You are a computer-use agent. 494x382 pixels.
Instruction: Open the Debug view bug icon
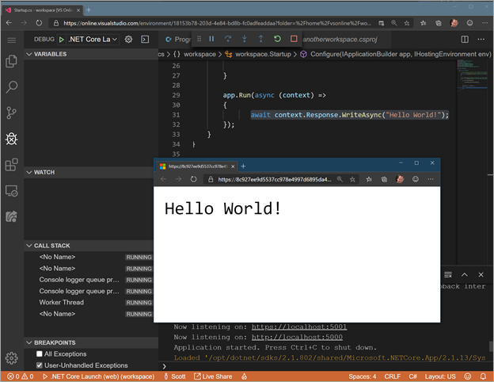(11, 139)
